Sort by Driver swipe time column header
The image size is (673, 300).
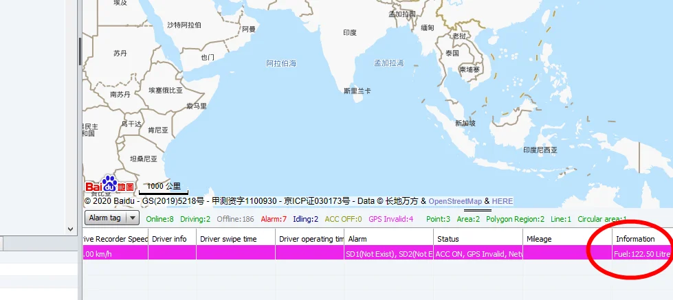(x=236, y=239)
